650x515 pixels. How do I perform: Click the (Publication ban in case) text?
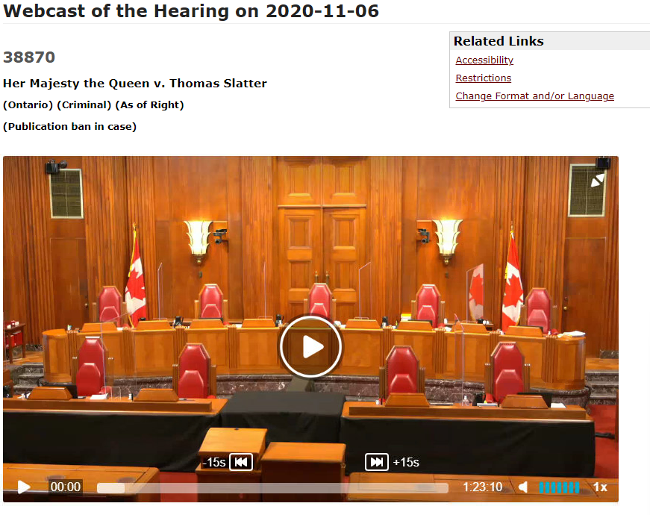click(x=69, y=126)
